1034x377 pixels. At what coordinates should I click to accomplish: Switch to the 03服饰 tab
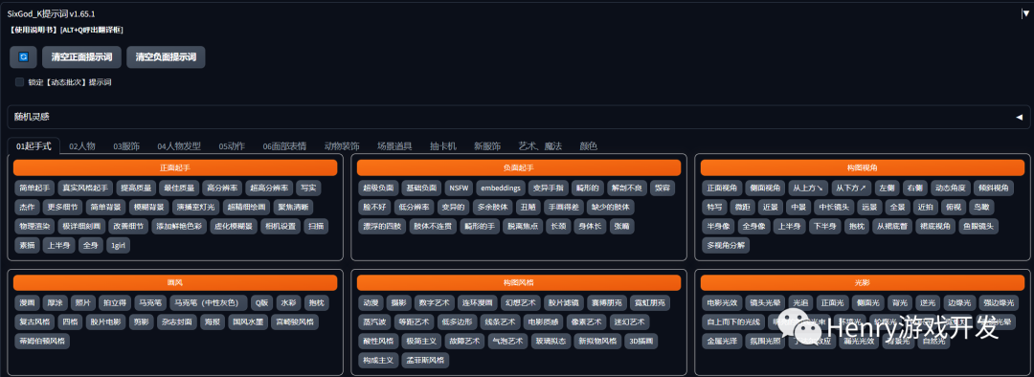126,146
